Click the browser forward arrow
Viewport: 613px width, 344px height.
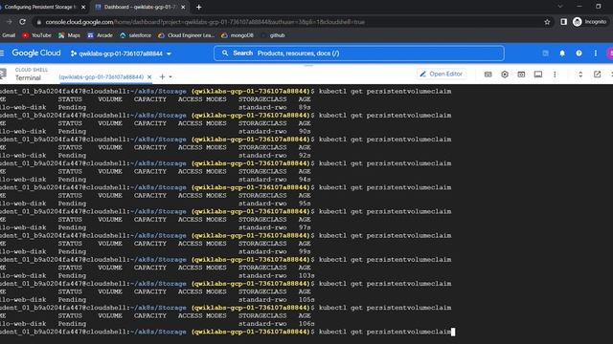[9, 22]
